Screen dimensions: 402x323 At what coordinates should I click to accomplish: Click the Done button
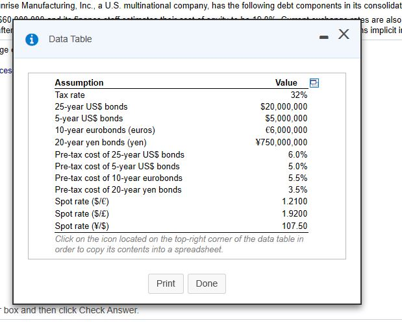coord(207,283)
